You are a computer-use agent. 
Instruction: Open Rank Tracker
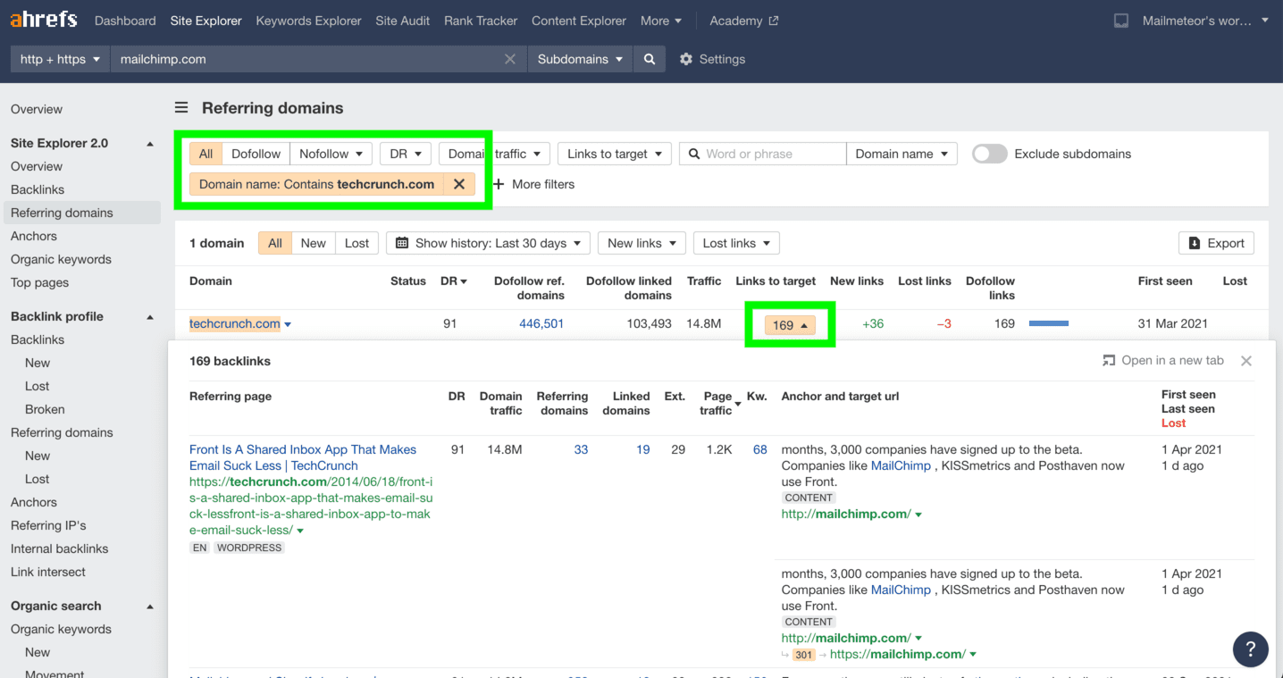pyautogui.click(x=481, y=21)
